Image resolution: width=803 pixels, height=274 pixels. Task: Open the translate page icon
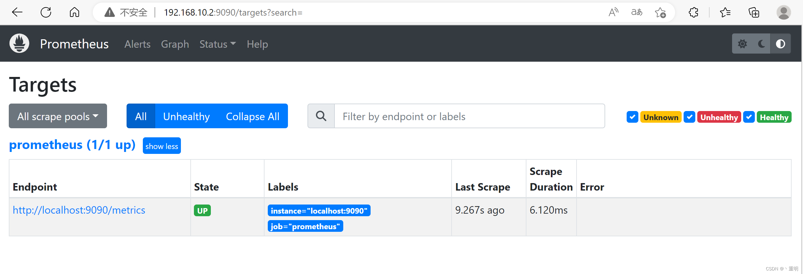[x=637, y=12]
